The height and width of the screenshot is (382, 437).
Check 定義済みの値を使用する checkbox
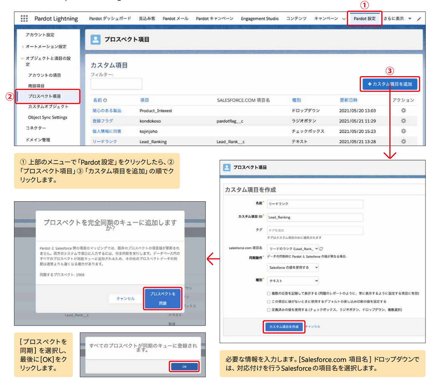(269, 310)
